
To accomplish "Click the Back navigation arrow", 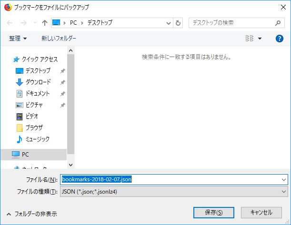I will tap(10, 23).
